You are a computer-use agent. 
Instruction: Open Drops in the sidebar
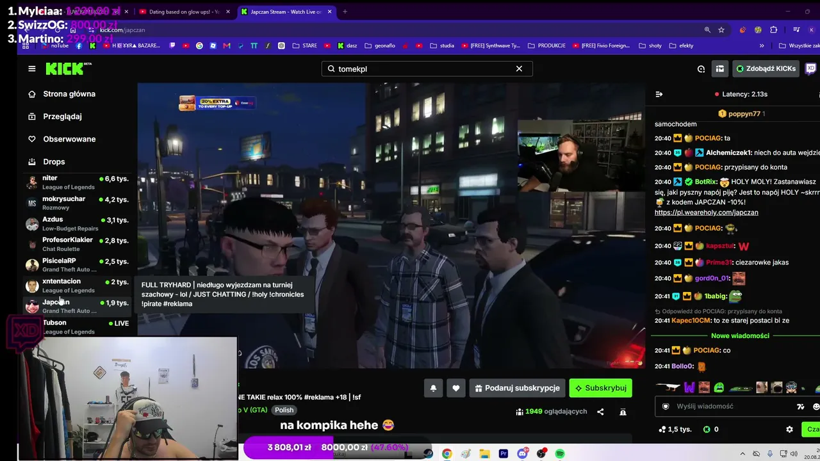54,162
